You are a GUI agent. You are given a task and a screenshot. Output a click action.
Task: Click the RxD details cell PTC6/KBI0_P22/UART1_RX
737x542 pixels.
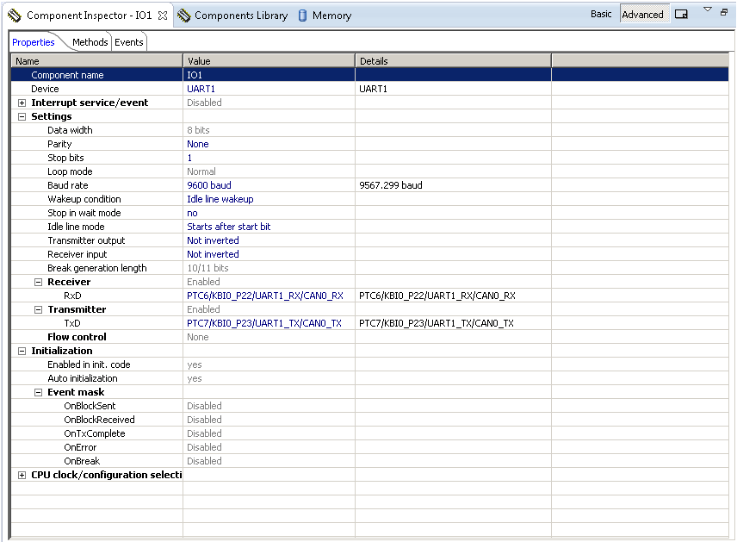[453, 296]
